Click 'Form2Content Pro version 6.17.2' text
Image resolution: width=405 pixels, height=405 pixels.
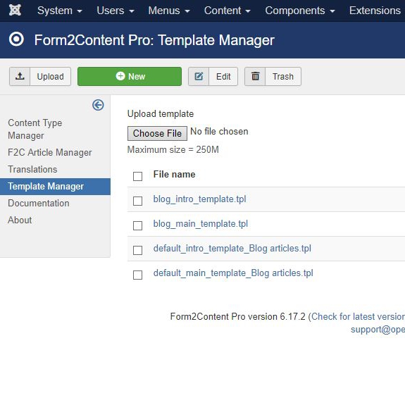click(x=237, y=316)
